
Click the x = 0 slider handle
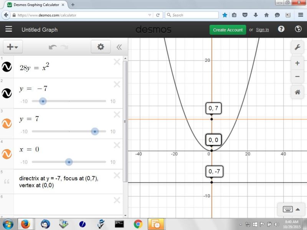[x=69, y=162]
